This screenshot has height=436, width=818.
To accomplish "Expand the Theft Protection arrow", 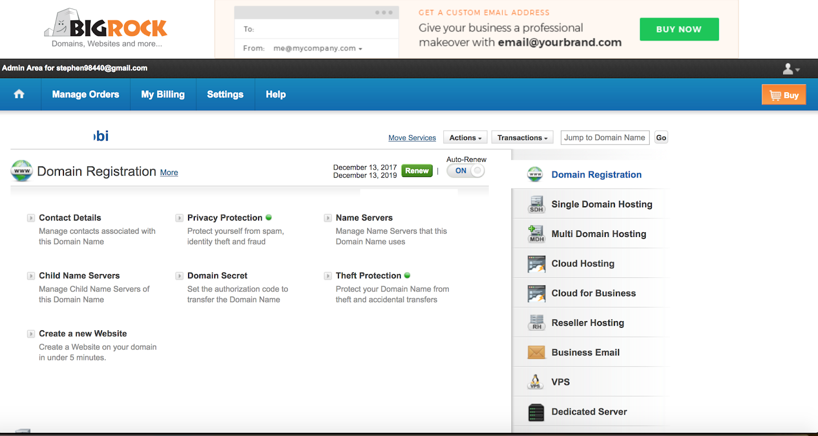I will (x=328, y=276).
